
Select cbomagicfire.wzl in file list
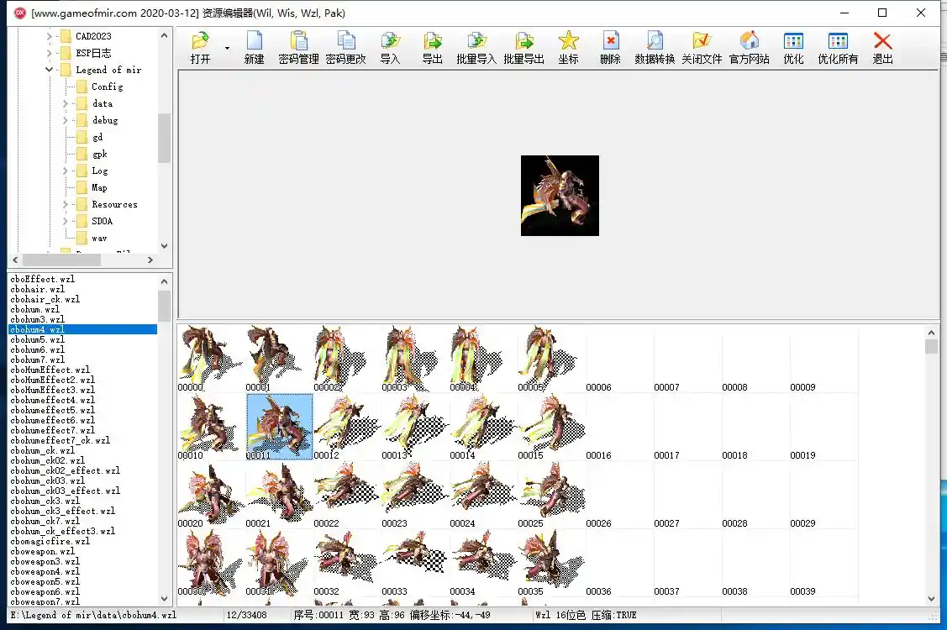coord(50,541)
